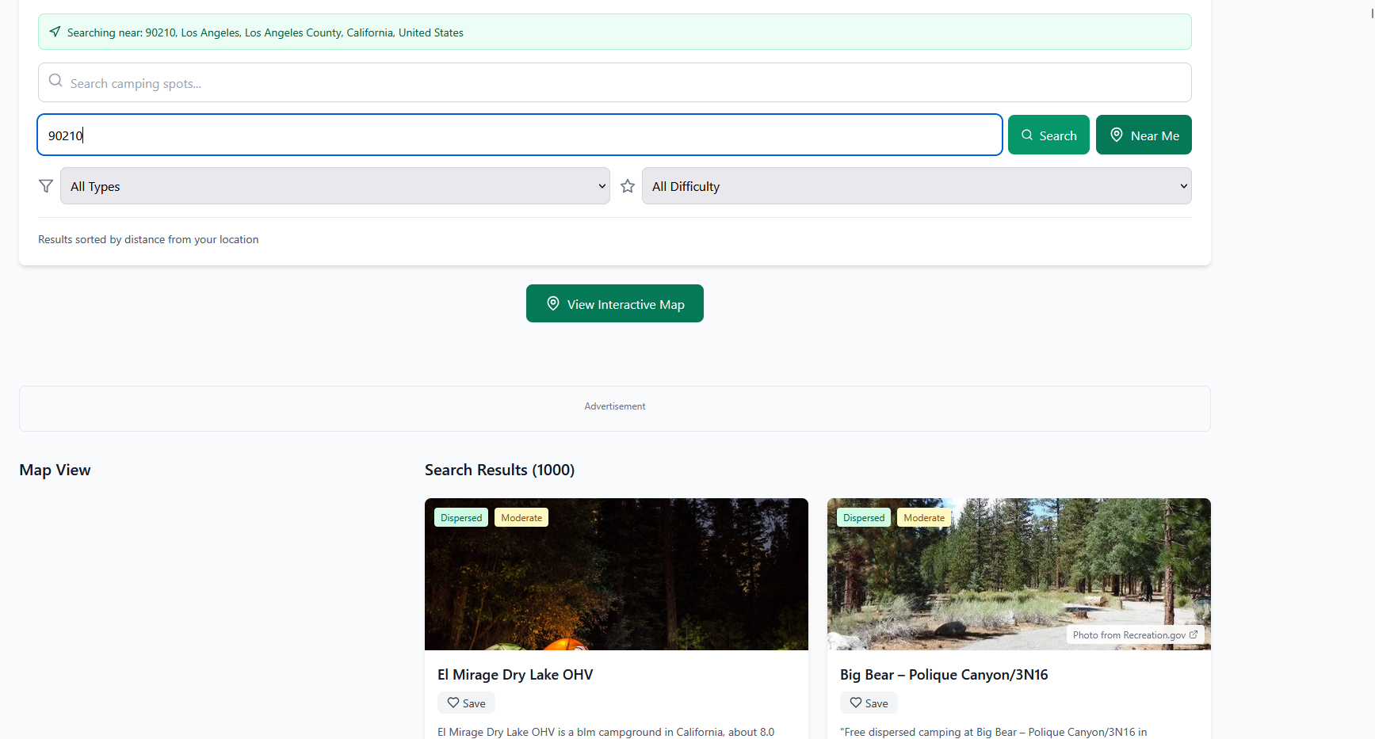Click the Search Results (1000) heading
This screenshot has height=739, width=1375.
499,470
